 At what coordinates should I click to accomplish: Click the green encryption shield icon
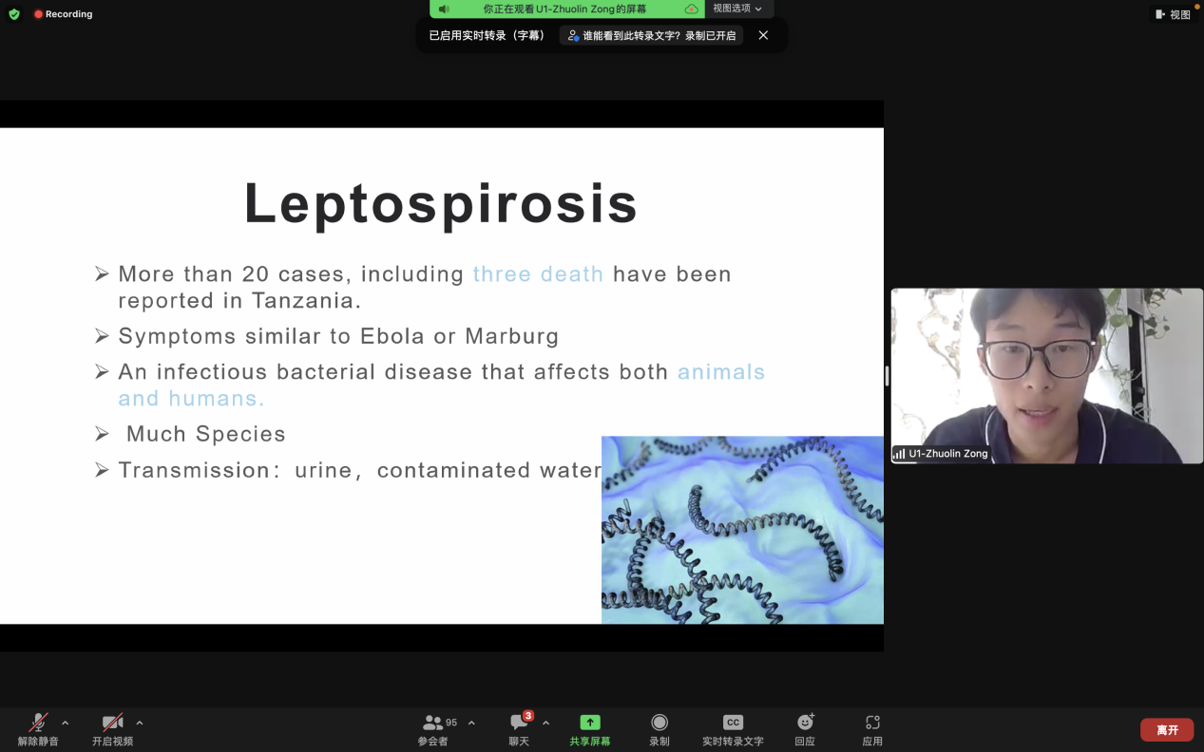(14, 14)
